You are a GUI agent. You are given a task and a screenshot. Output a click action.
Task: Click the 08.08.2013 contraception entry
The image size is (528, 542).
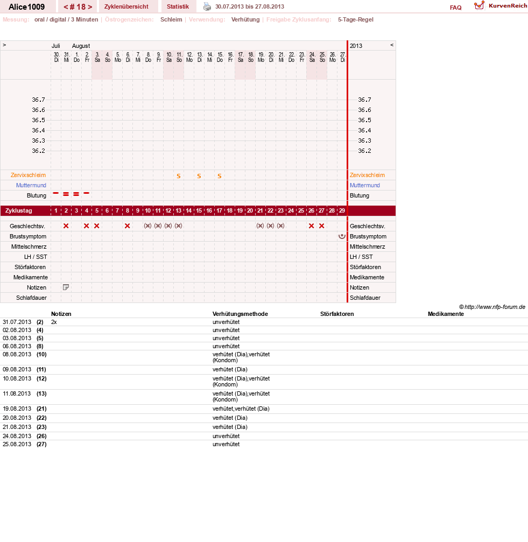pos(241,357)
